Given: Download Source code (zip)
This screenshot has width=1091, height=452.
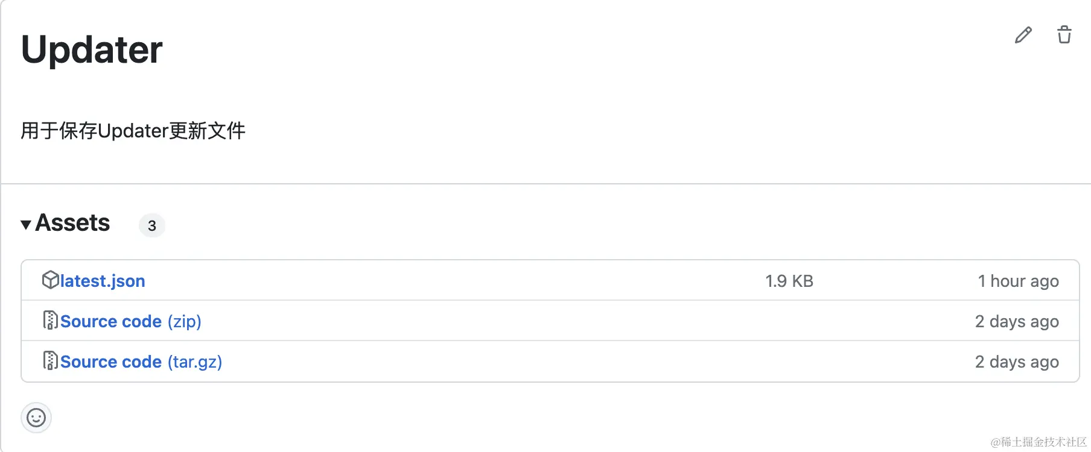Looking at the screenshot, I should click(x=131, y=321).
